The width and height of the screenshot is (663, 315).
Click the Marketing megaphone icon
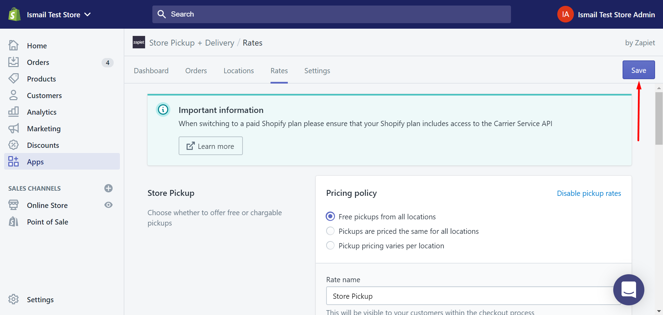coord(13,128)
